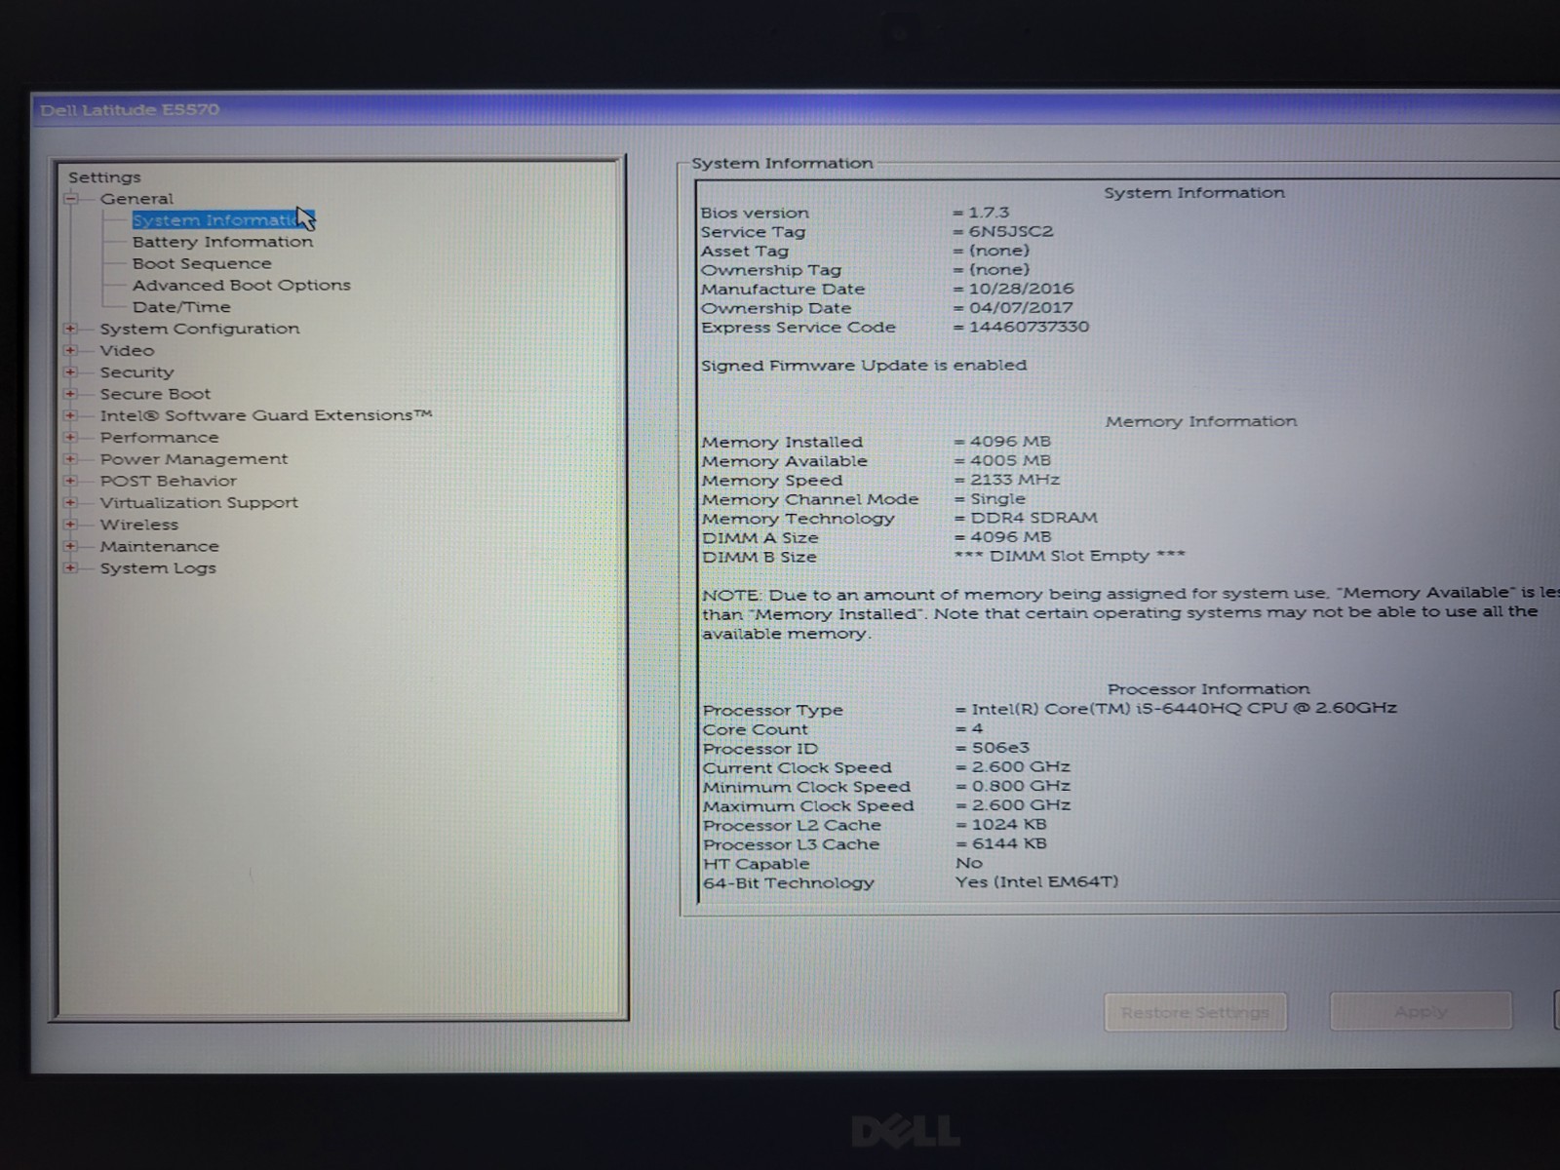Click the DIMM Slot Empty text
The height and width of the screenshot is (1170, 1560).
click(1070, 556)
